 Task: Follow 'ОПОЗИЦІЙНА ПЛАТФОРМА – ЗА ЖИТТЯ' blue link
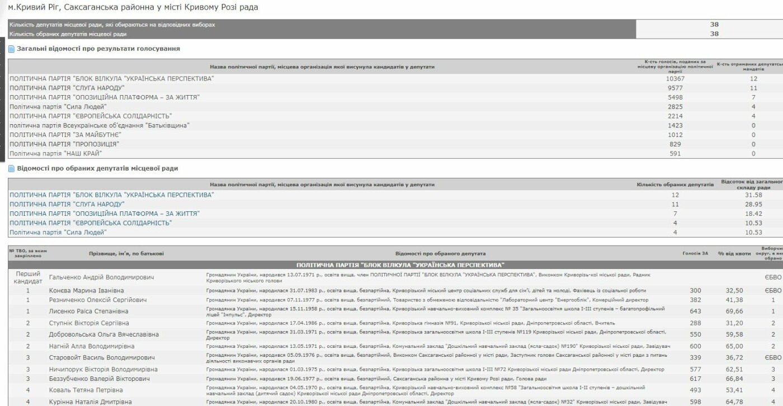coord(105,214)
